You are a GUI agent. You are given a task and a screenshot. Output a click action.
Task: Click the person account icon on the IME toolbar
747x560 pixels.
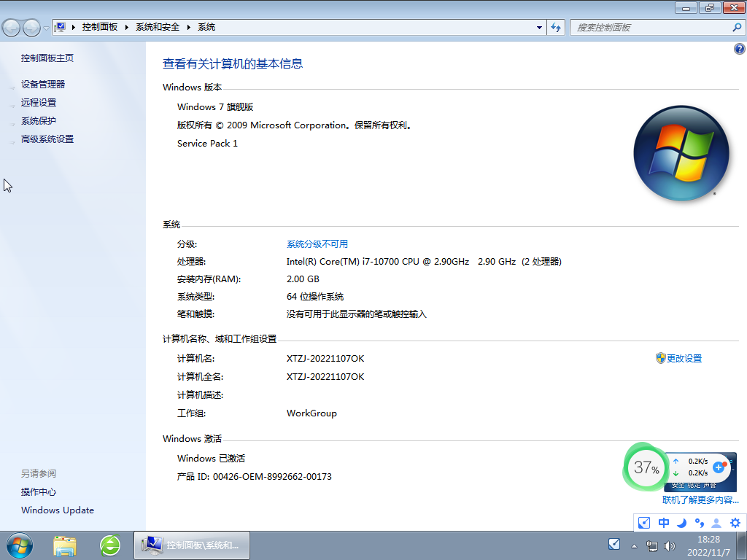pyautogui.click(x=716, y=523)
